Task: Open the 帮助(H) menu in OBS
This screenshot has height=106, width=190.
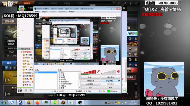Action: coord(72,12)
